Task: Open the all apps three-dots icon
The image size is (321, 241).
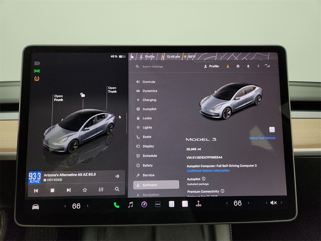Action: click(x=158, y=204)
